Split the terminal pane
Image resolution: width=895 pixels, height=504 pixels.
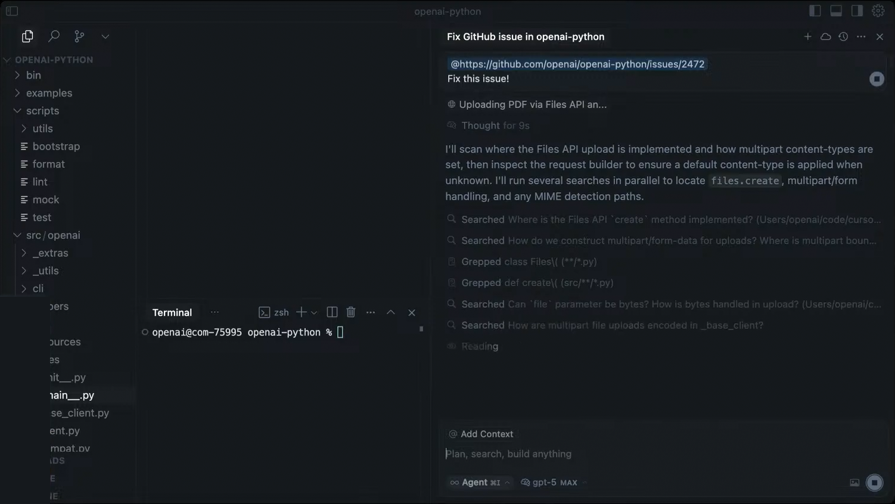[x=332, y=312]
